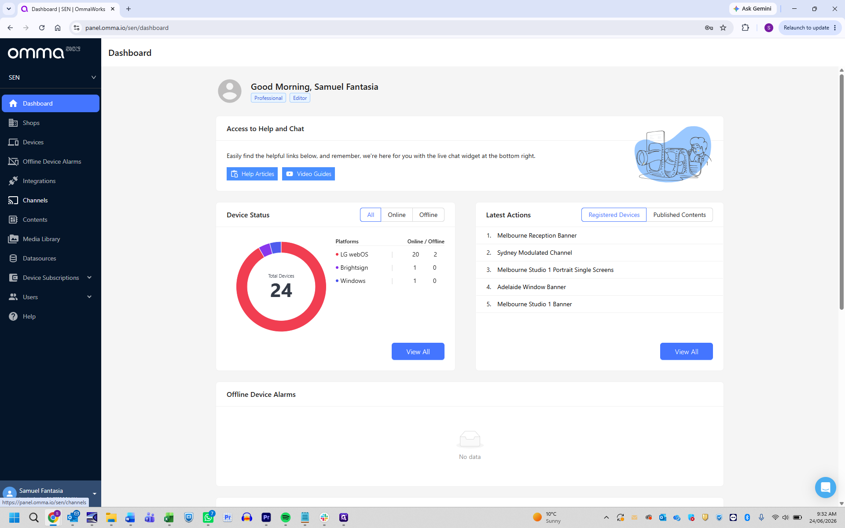Show hidden system tray icons chevron
The width and height of the screenshot is (845, 528).
[x=606, y=517]
